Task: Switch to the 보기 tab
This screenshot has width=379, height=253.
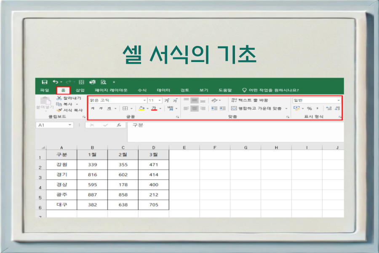Action: pyautogui.click(x=204, y=90)
